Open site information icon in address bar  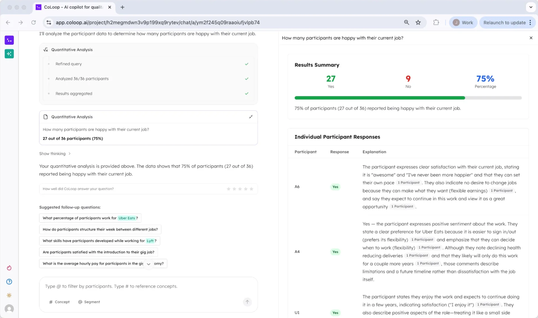click(49, 22)
